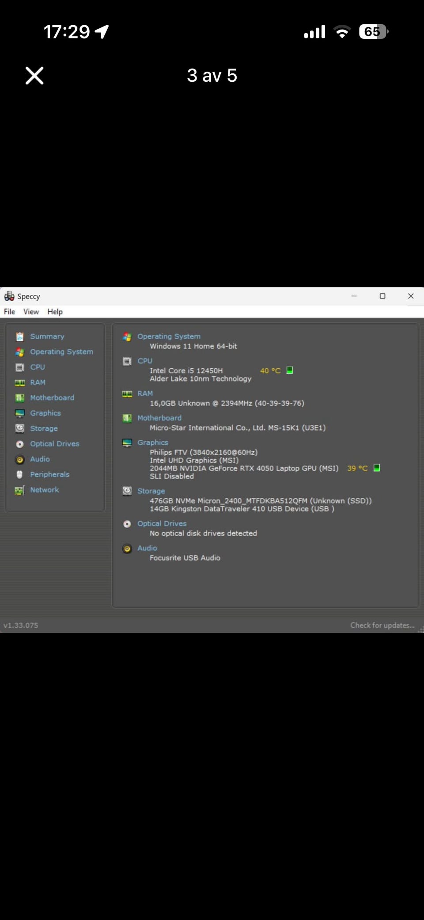Select Optical Drives in the sidebar
Image resolution: width=424 pixels, height=920 pixels.
pos(55,444)
